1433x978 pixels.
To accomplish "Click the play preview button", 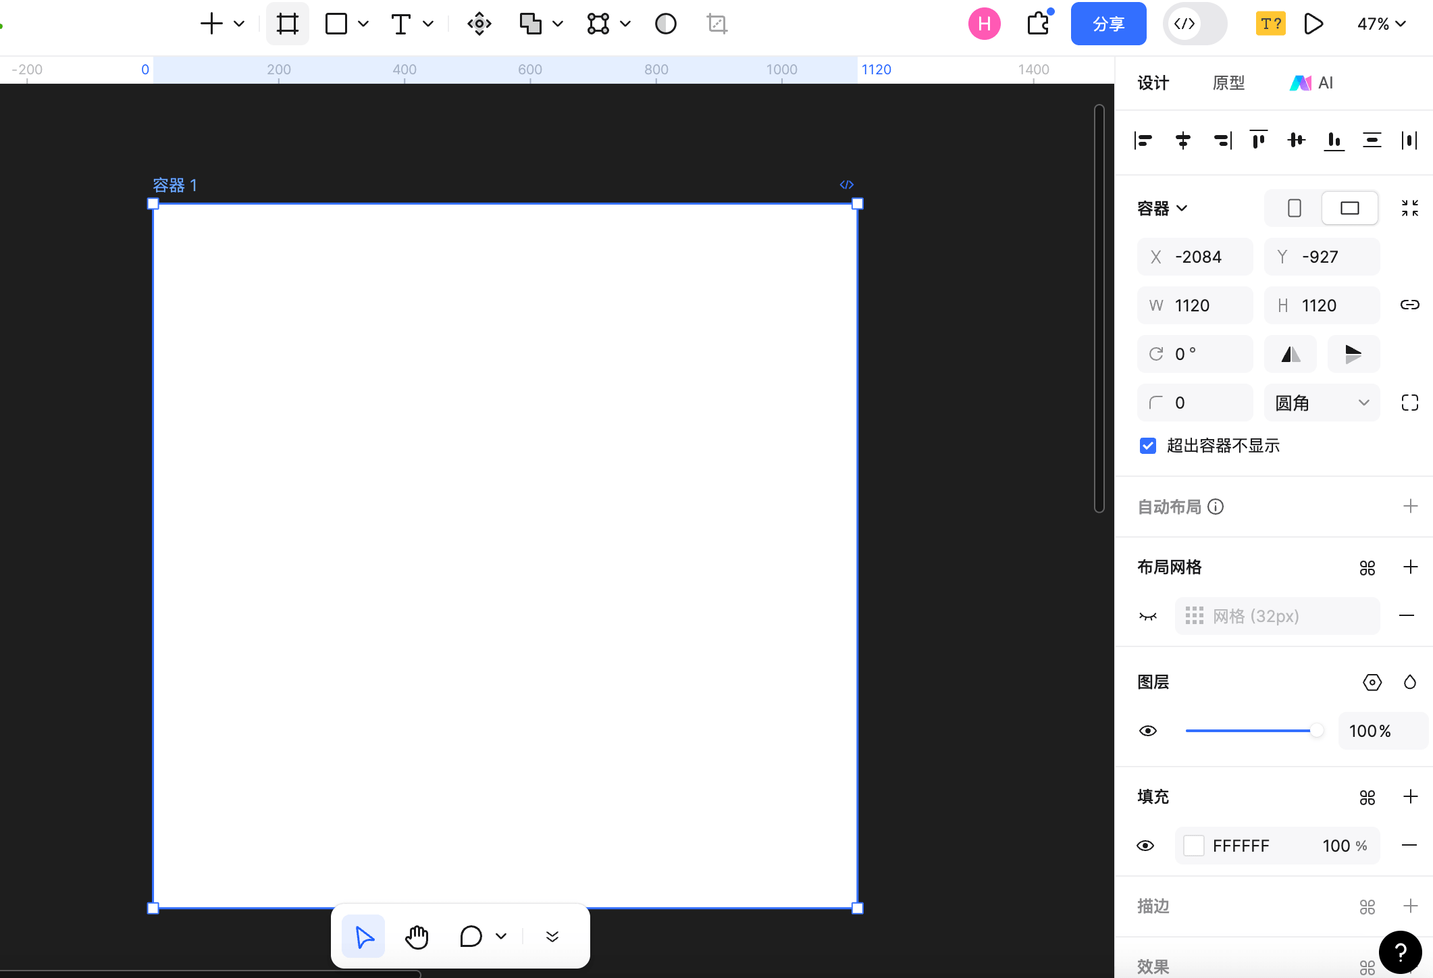I will (1313, 24).
